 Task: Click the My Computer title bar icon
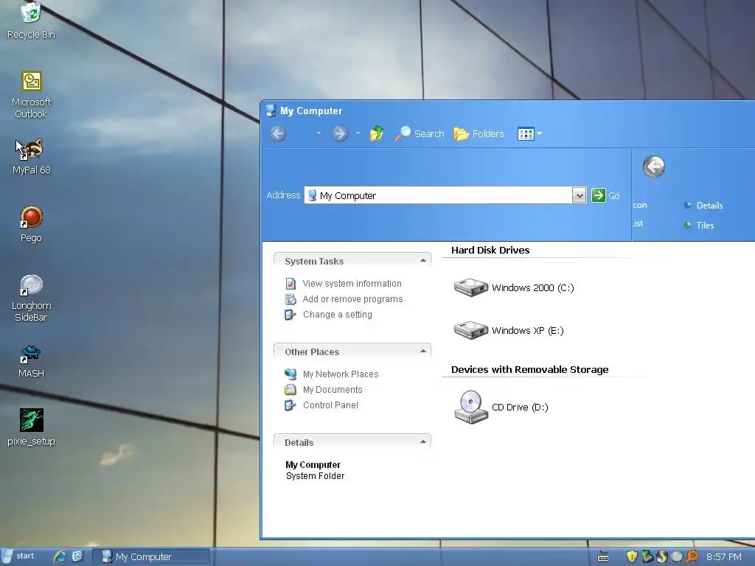pyautogui.click(x=271, y=111)
